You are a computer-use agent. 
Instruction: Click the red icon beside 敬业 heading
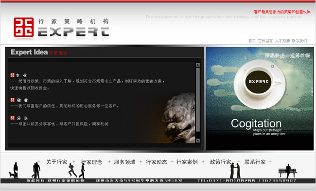pos(12,100)
